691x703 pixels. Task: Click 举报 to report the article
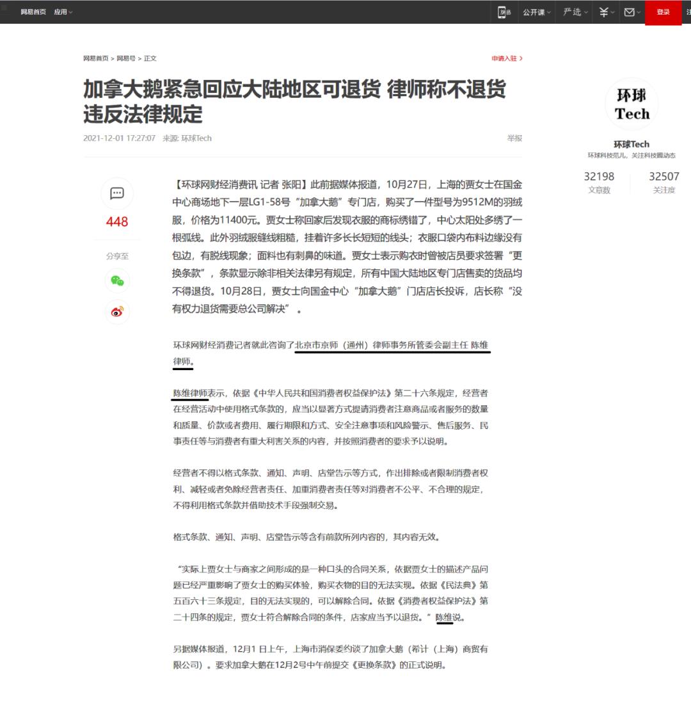click(x=514, y=138)
